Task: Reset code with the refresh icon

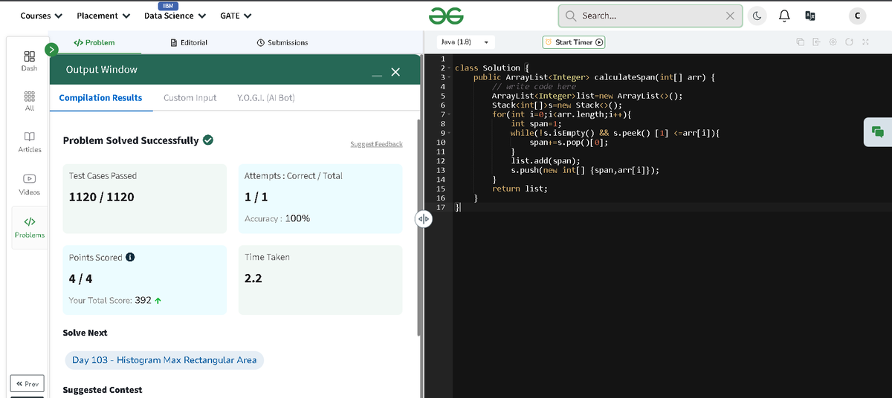Action: [x=850, y=42]
